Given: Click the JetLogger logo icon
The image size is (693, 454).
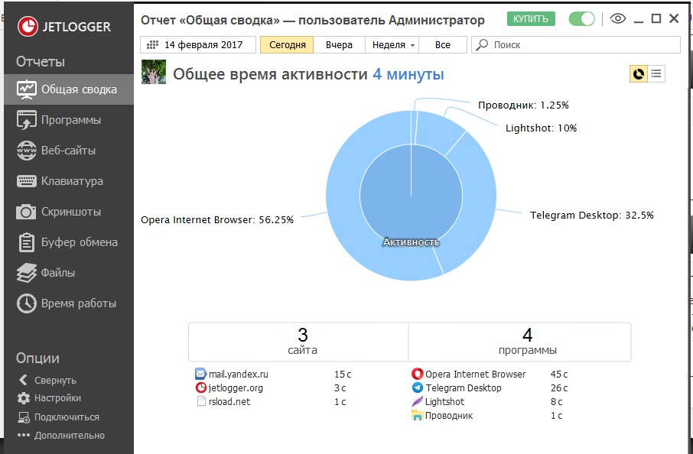Looking at the screenshot, I should click(x=28, y=27).
